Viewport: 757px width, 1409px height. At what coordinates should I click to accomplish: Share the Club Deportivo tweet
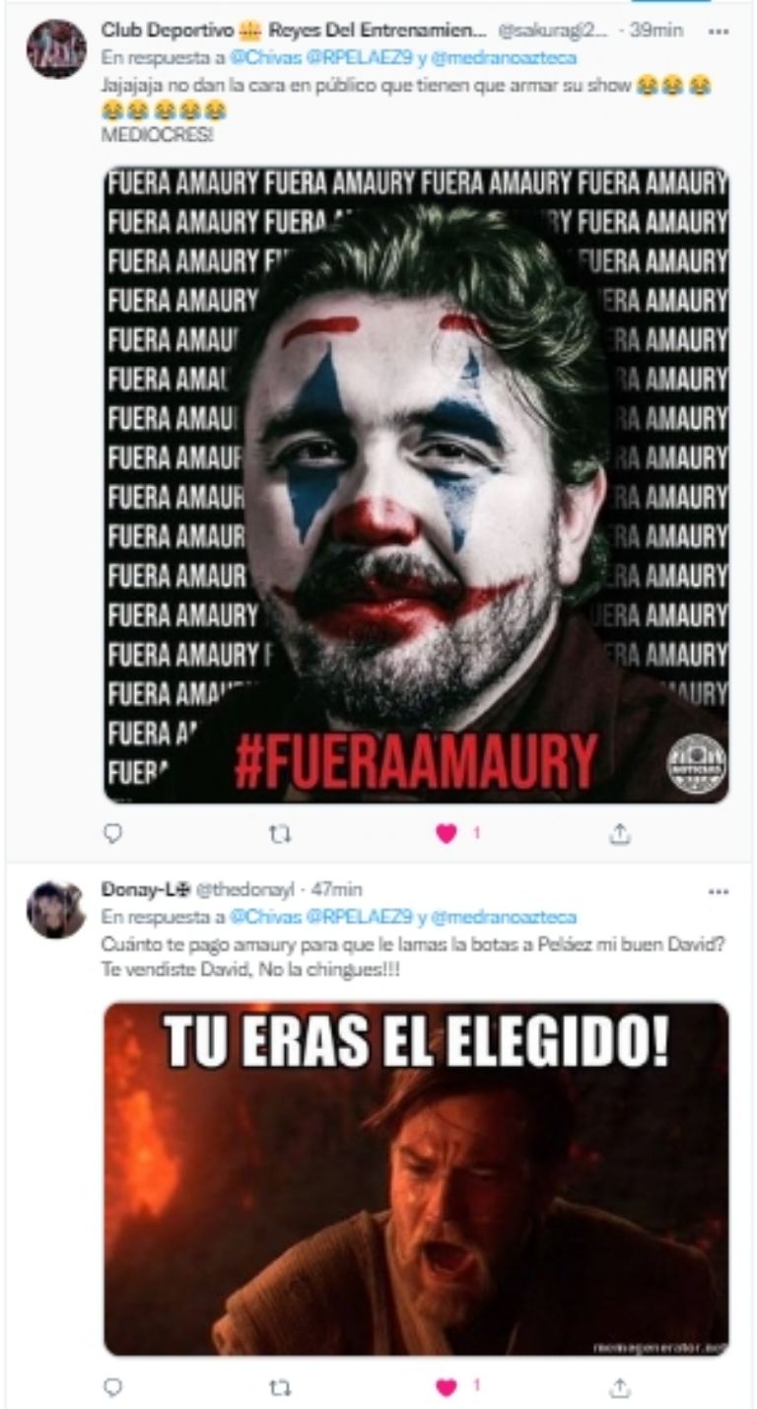pos(619,834)
